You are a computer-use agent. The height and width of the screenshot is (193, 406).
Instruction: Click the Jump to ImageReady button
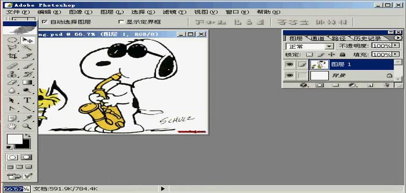(19, 177)
